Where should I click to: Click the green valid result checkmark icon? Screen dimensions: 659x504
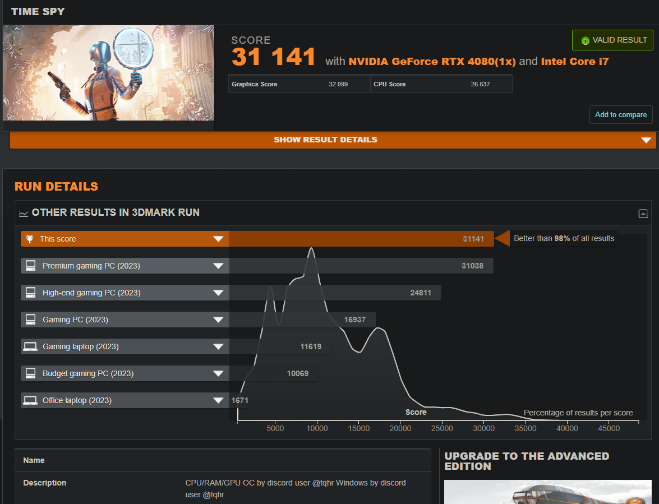point(585,40)
